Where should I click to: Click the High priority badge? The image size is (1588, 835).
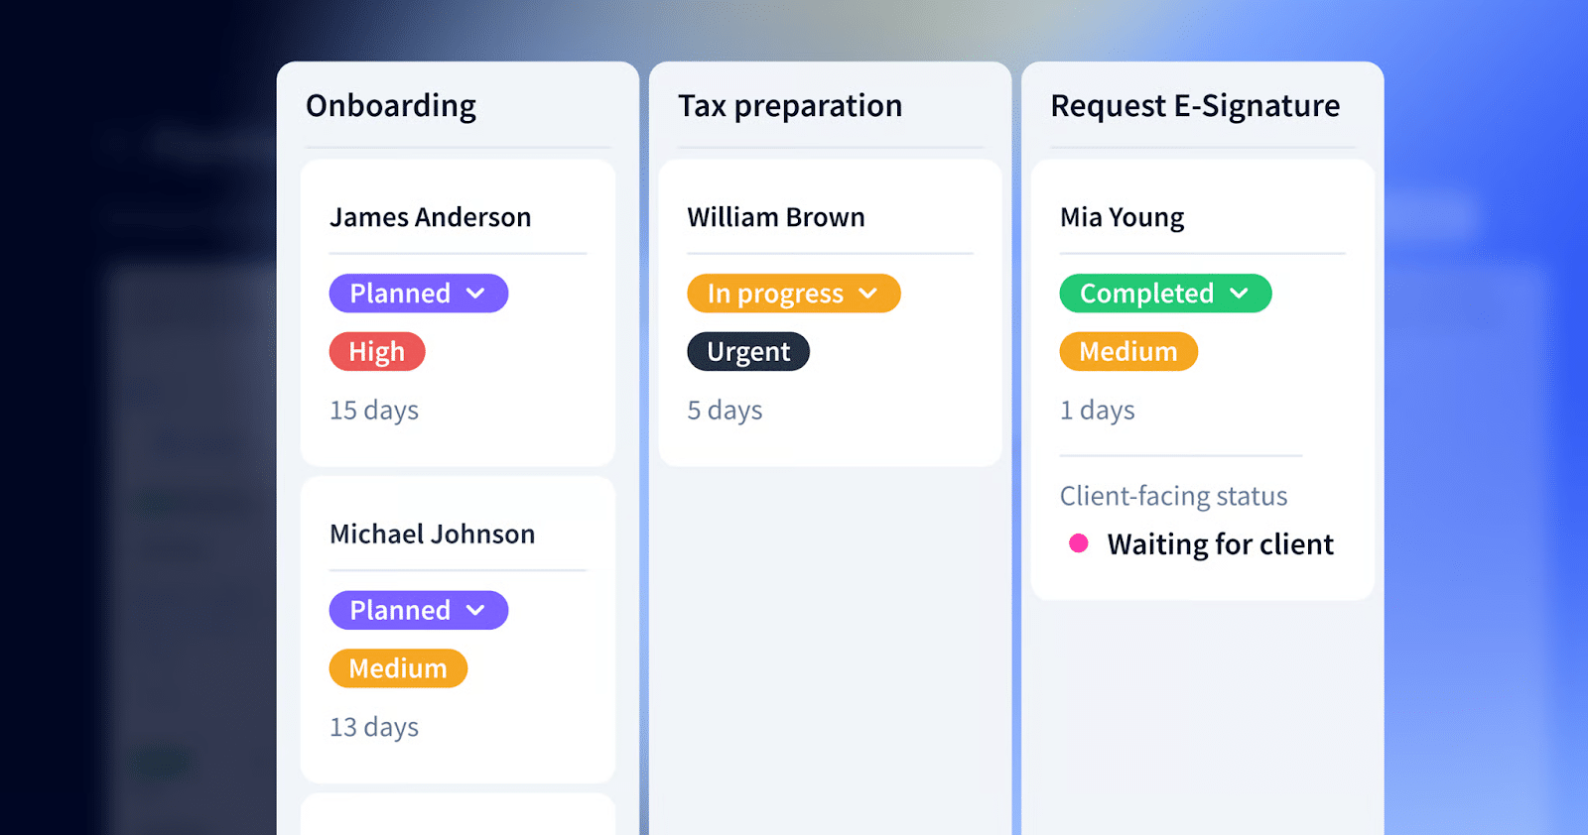coord(376,351)
